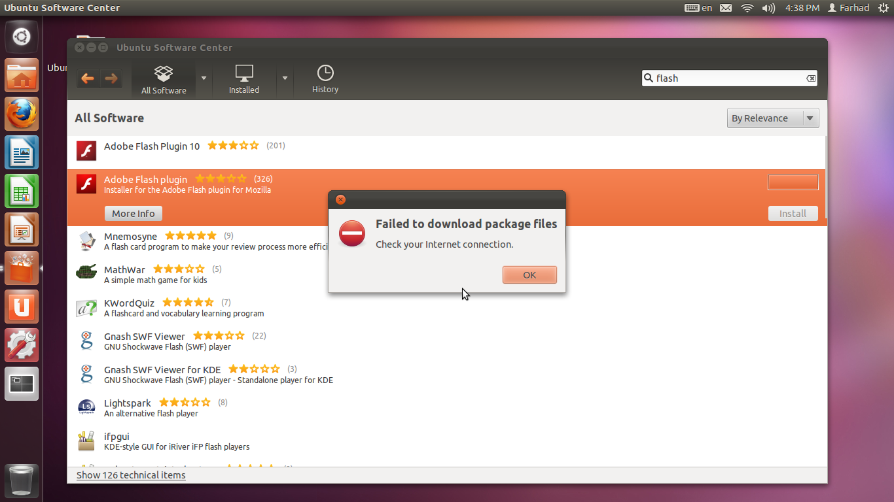Select the Adobe Flash Plugin 10 entry
Viewport: 894px width, 502px height.
click(x=447, y=152)
